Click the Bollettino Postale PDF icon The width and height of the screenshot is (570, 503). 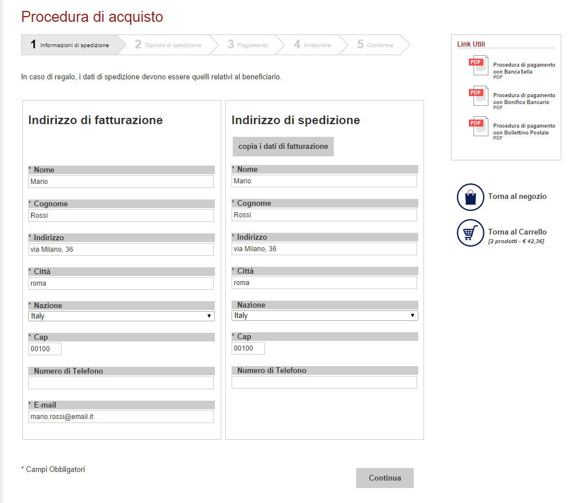coord(479,126)
